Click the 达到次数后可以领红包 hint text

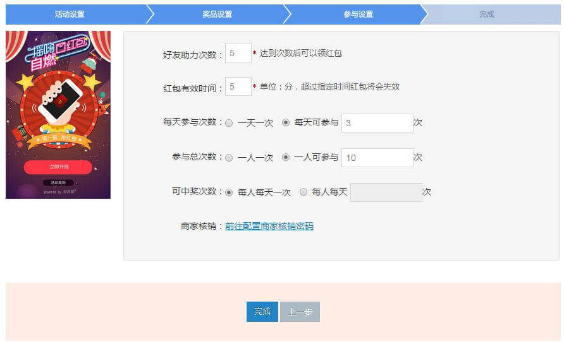(301, 54)
